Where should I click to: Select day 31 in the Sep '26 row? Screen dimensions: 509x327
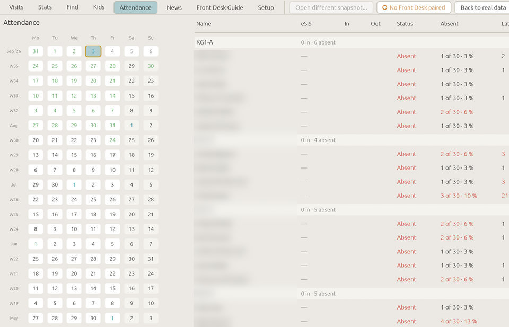36,51
